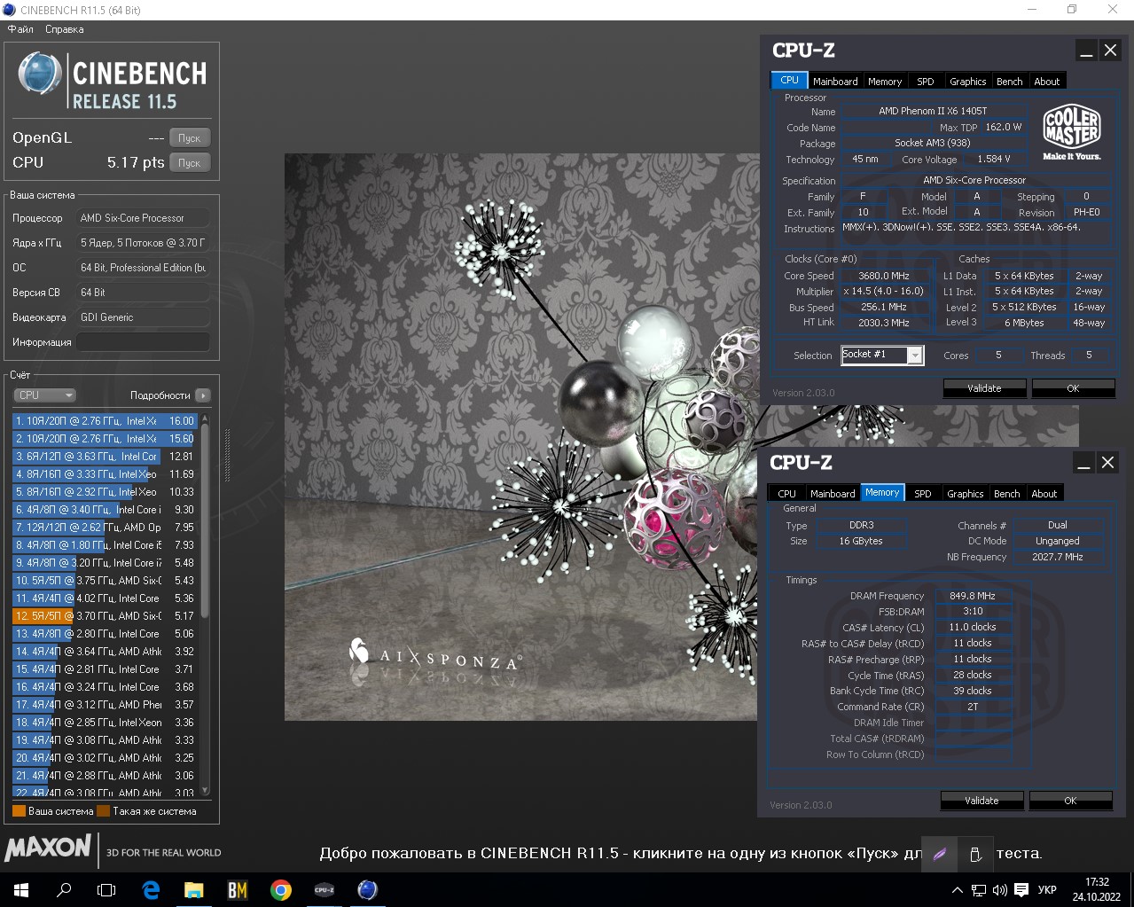Select Mainboard tab in lower CPU-Z
The height and width of the screenshot is (907, 1134).
click(833, 493)
